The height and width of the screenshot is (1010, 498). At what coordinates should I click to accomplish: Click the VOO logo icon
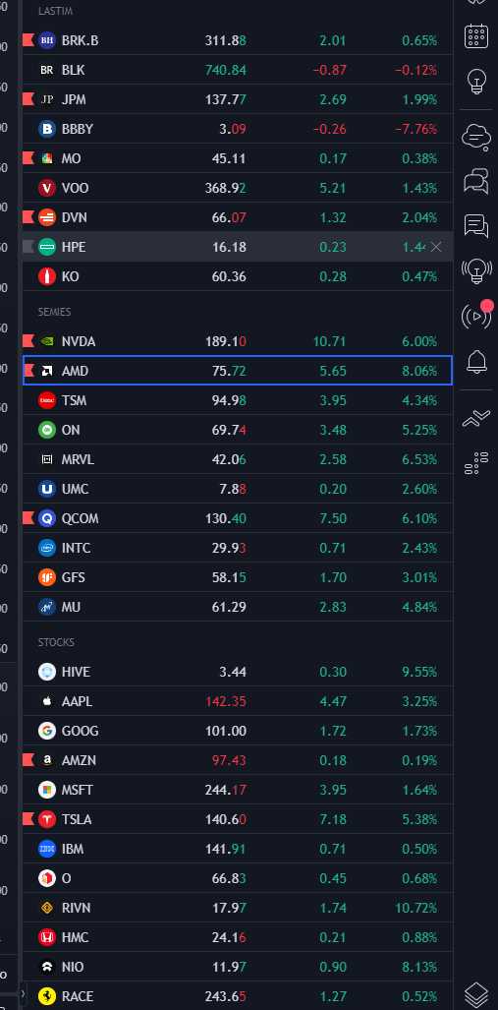click(x=47, y=188)
